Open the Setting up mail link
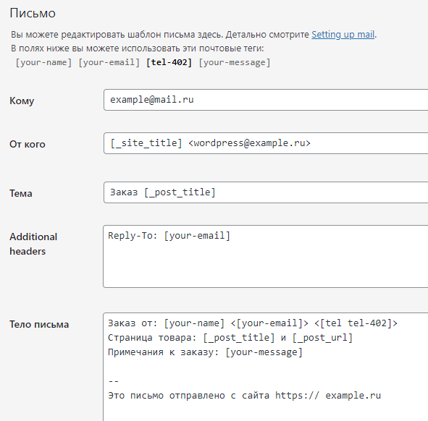The image size is (428, 421). [x=343, y=35]
